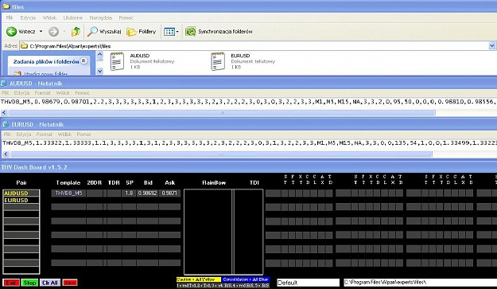497x289 pixels.
Task: Click task pane scroll down arrow
Action: click(99, 71)
